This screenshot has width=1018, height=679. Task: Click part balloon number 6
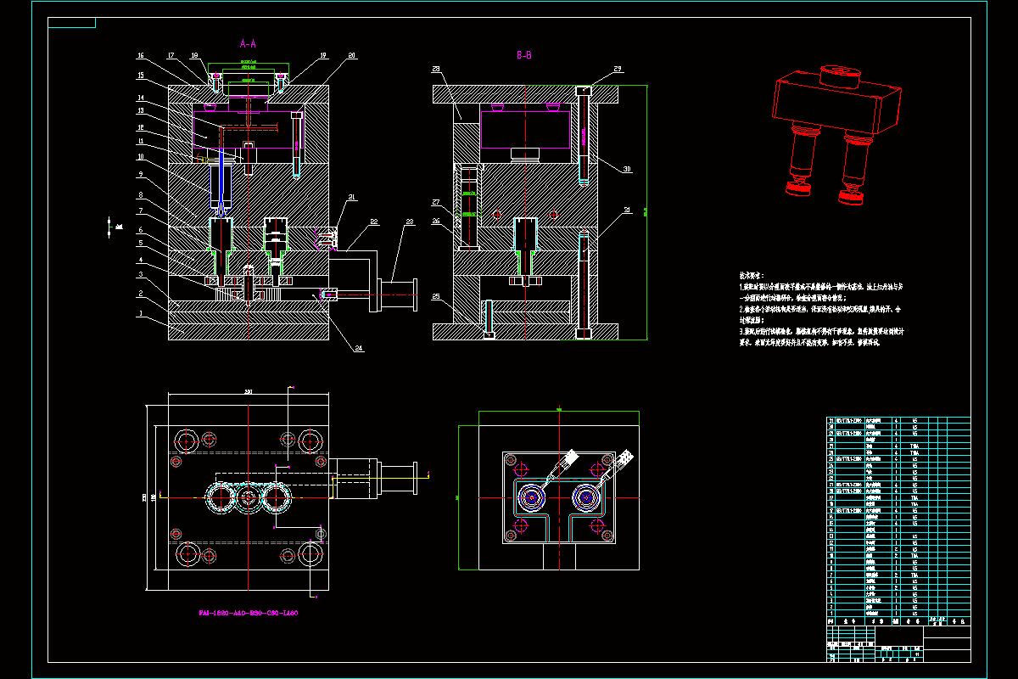point(141,230)
